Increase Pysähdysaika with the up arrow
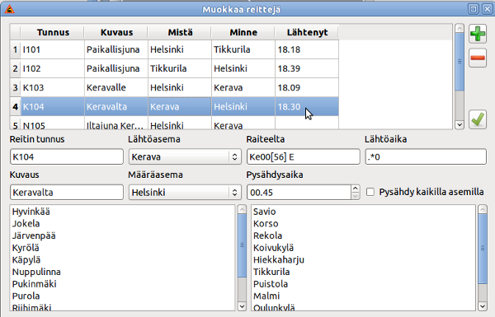Viewport: 495px width, 317px height. click(355, 189)
